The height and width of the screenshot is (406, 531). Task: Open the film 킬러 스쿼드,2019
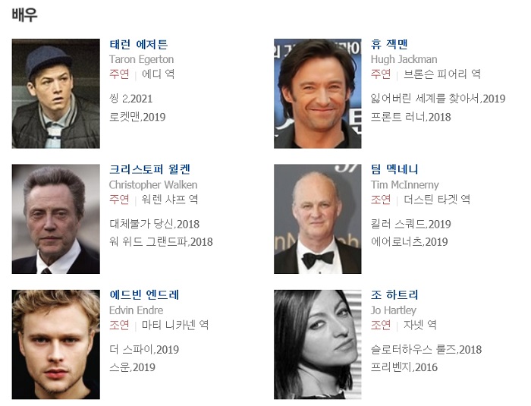[411, 224]
